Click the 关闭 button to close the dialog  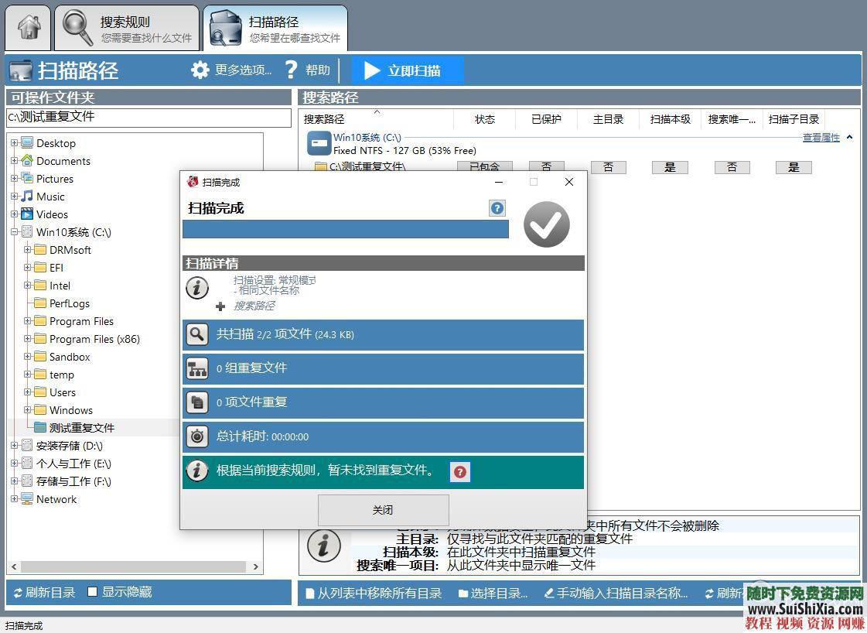point(383,510)
